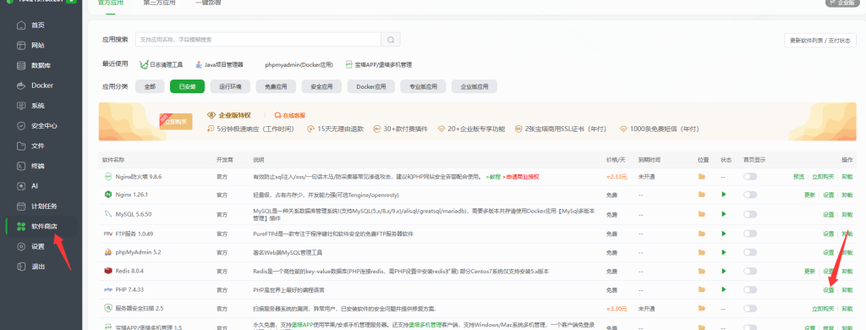Click the running status arrow for Nginx 1.26.1

tap(724, 195)
